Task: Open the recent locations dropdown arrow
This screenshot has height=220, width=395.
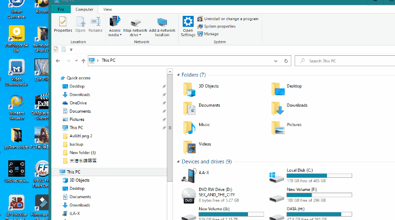Action: 75,61
